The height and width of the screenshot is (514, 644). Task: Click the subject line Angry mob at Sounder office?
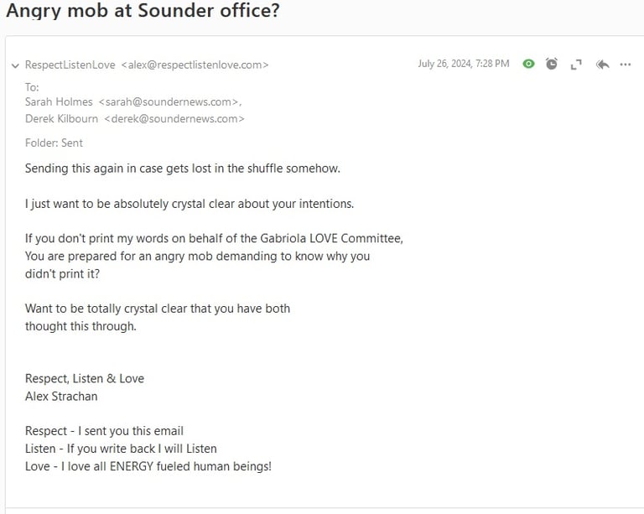[143, 10]
